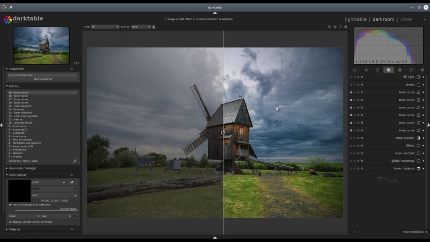Screen dimensions: 430x242
Task: Click compress history stack
Action: 23,161
